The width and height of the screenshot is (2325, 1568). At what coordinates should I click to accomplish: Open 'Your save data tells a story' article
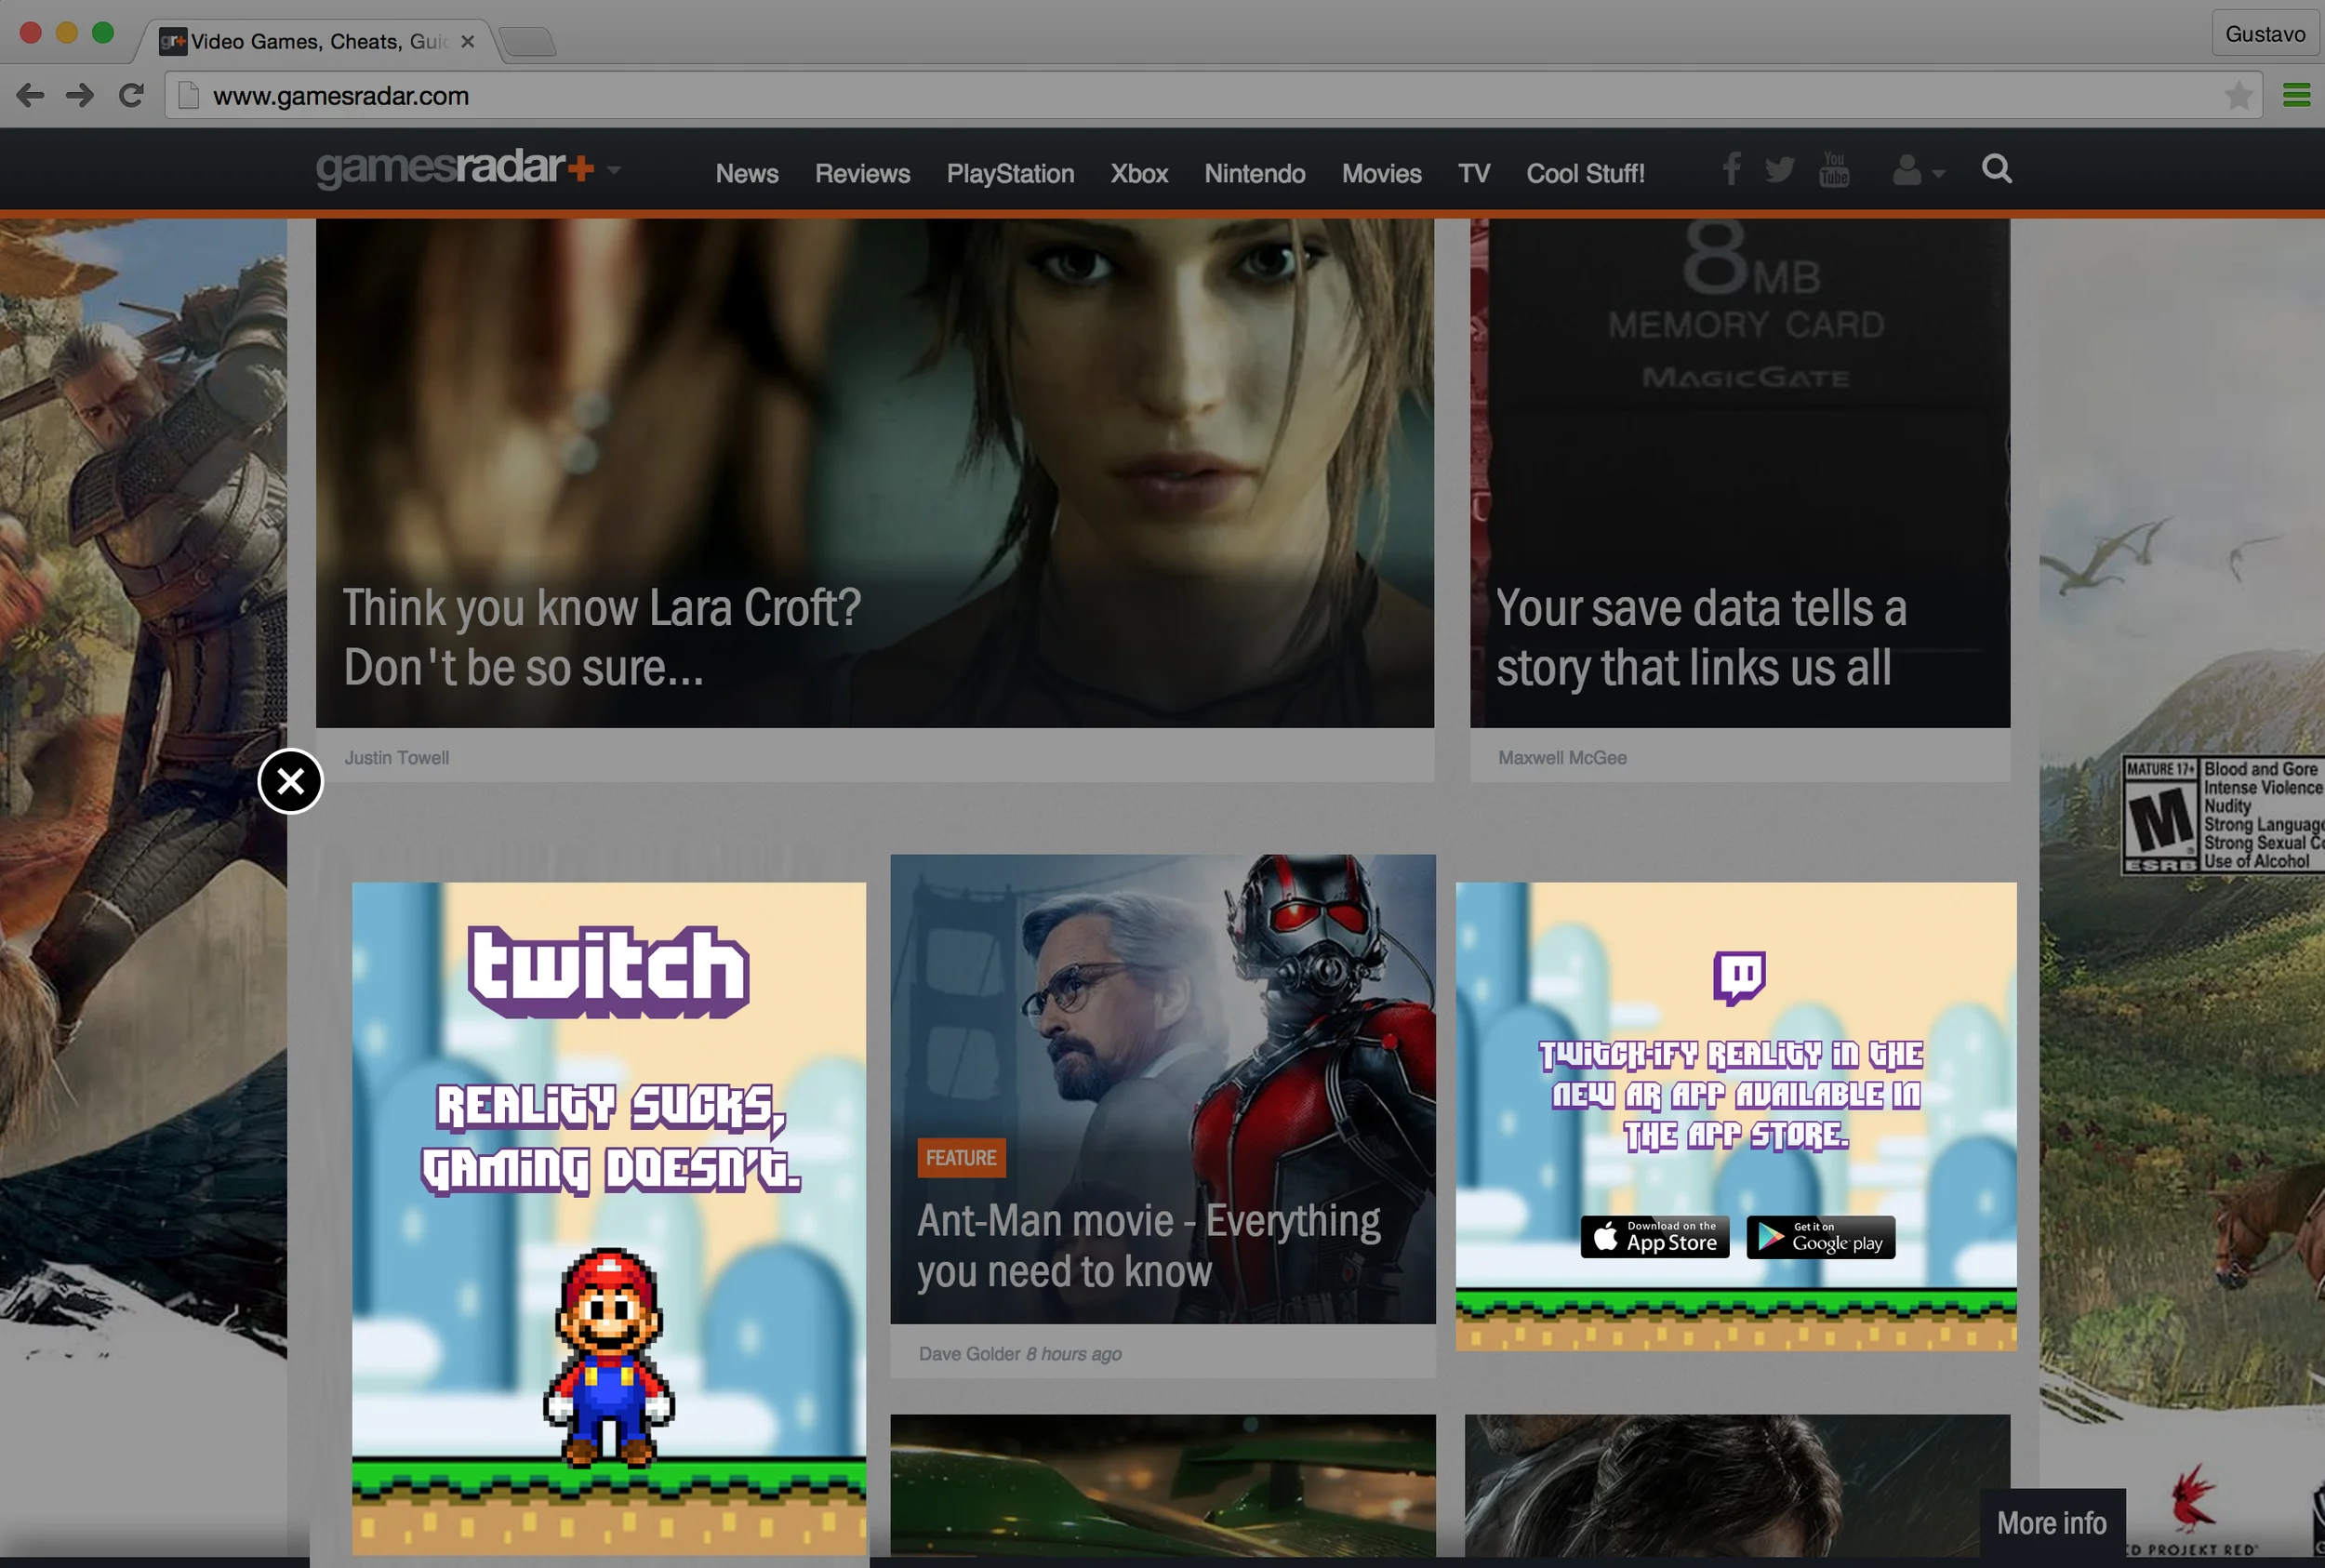pos(1701,637)
